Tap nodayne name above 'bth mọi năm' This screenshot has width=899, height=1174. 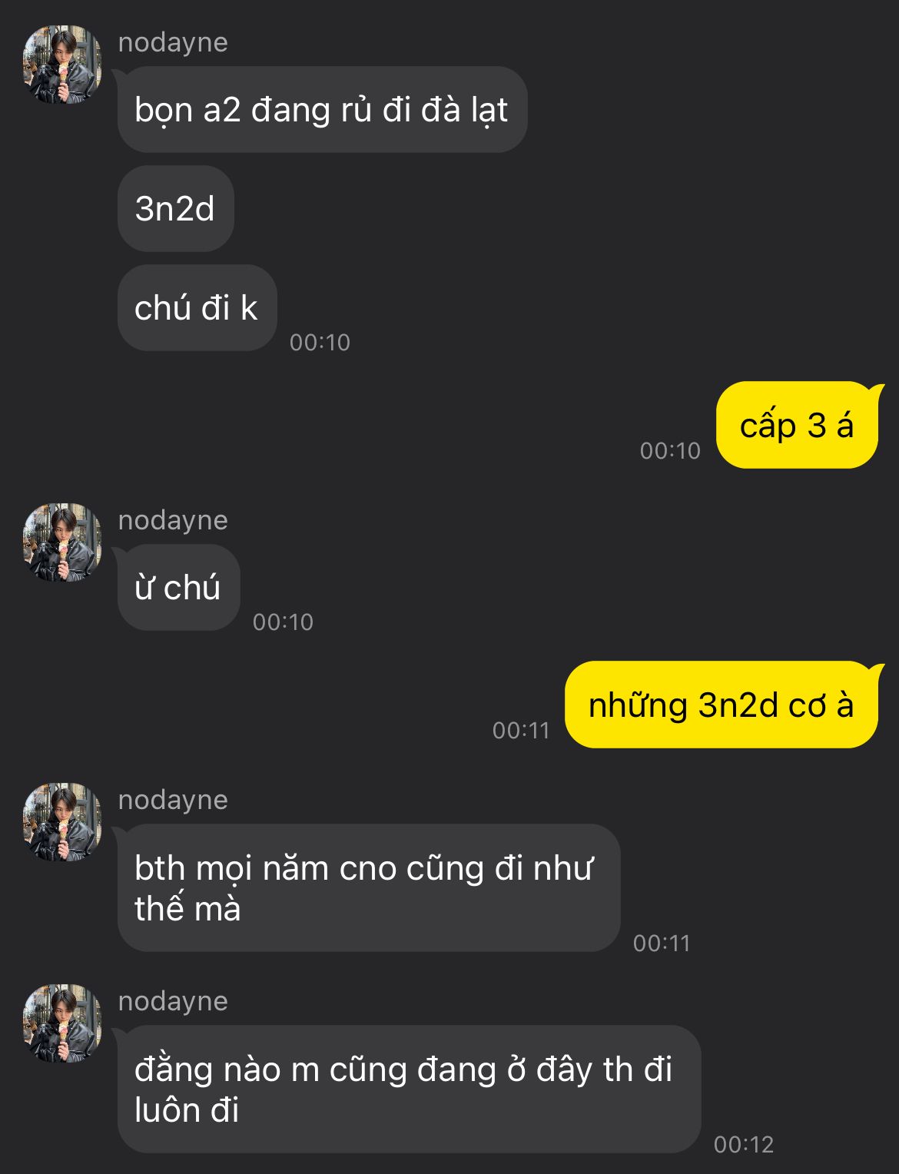pos(173,800)
